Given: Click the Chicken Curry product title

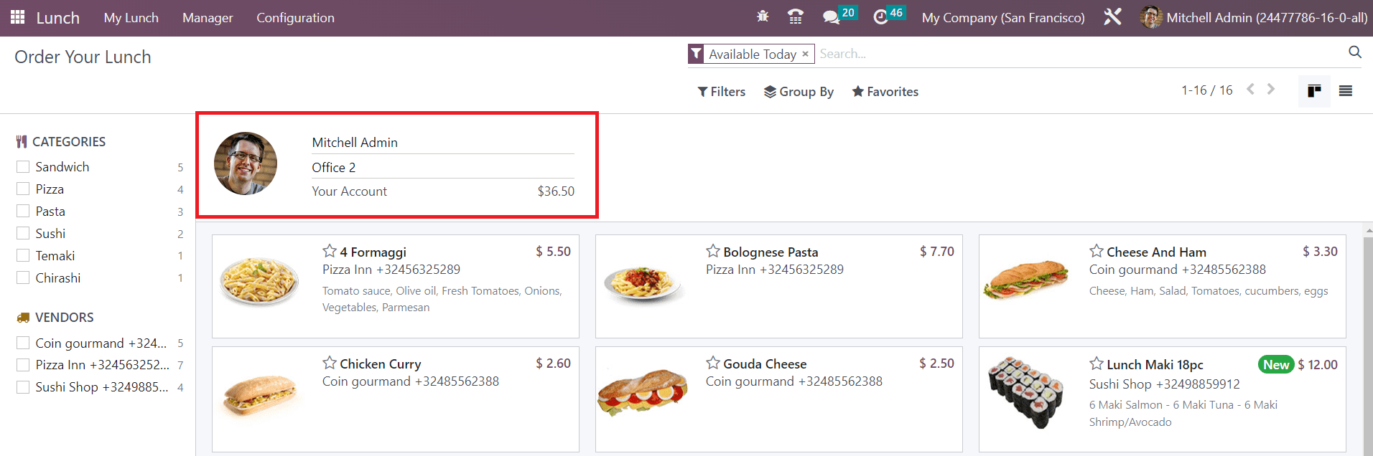Looking at the screenshot, I should pyautogui.click(x=380, y=364).
